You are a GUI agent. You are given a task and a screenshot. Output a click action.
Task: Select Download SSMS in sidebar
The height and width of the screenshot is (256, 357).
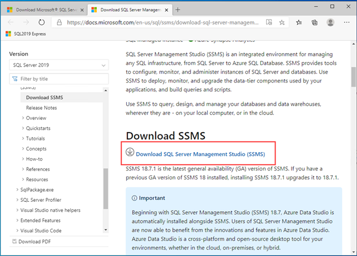pyautogui.click(x=44, y=97)
